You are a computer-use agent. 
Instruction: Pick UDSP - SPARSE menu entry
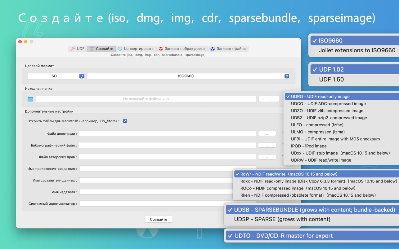pyautogui.click(x=282, y=219)
